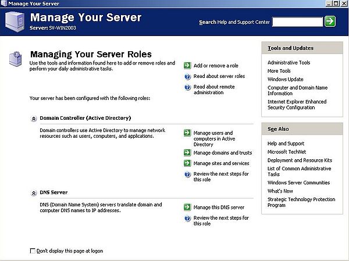
Task: Click the server tower icon in the header
Action: (x=15, y=22)
